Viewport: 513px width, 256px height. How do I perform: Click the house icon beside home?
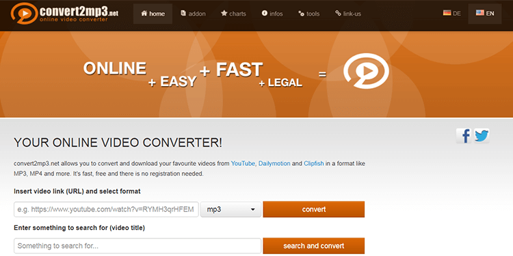(x=144, y=14)
